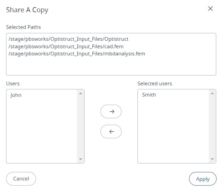222x191 pixels.
Task: Click the Selected users scrollbar track
Action: (x=212, y=126)
